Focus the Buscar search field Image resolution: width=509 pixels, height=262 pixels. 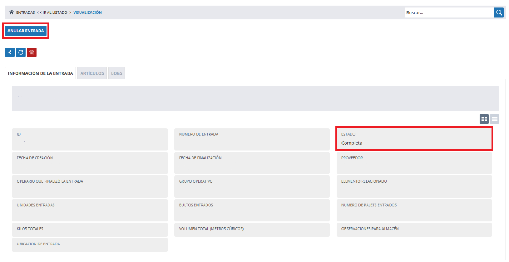pyautogui.click(x=449, y=12)
